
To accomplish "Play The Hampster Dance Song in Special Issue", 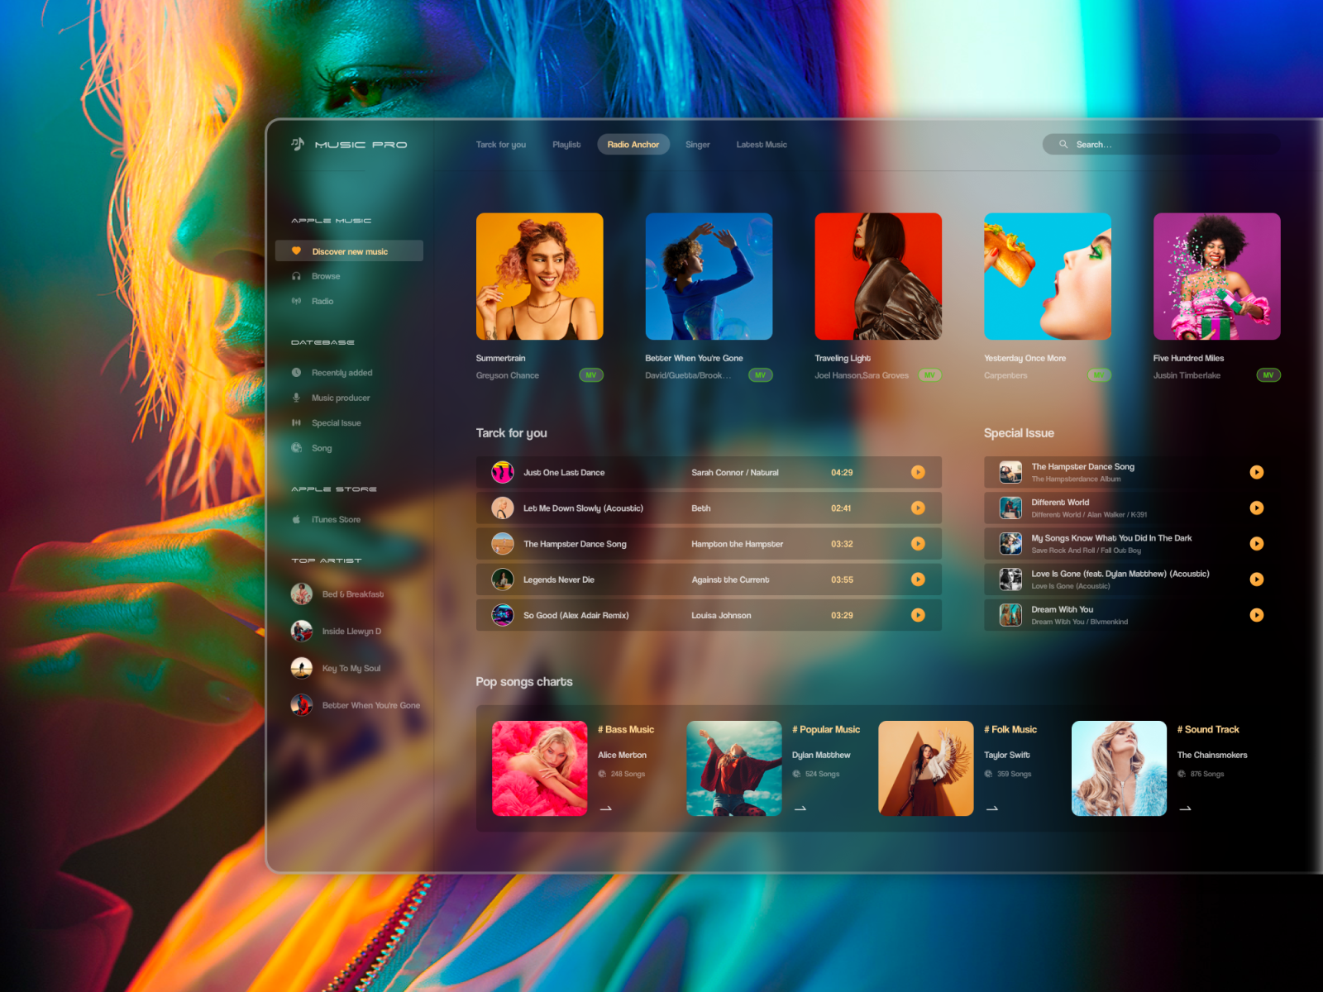I will [x=1257, y=472].
